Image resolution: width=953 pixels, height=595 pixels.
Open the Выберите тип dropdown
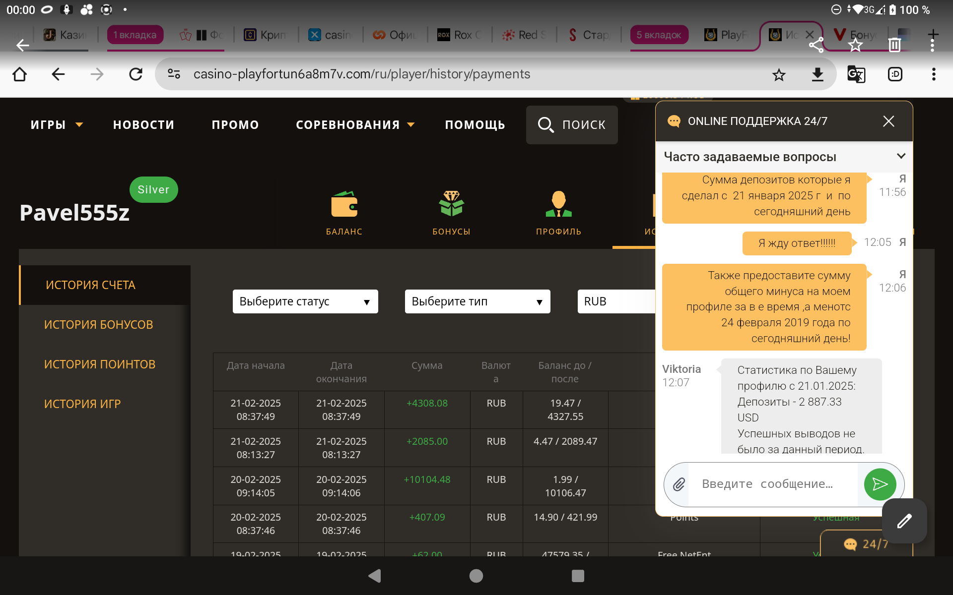click(477, 301)
